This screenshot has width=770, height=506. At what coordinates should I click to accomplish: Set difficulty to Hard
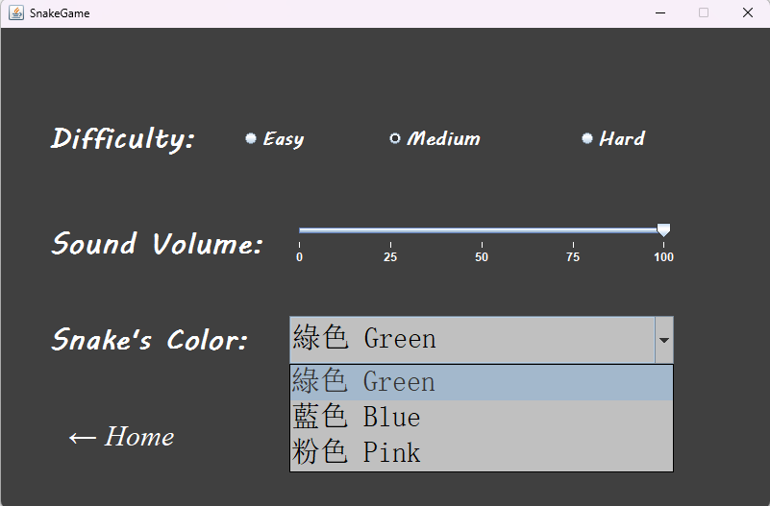(x=586, y=139)
